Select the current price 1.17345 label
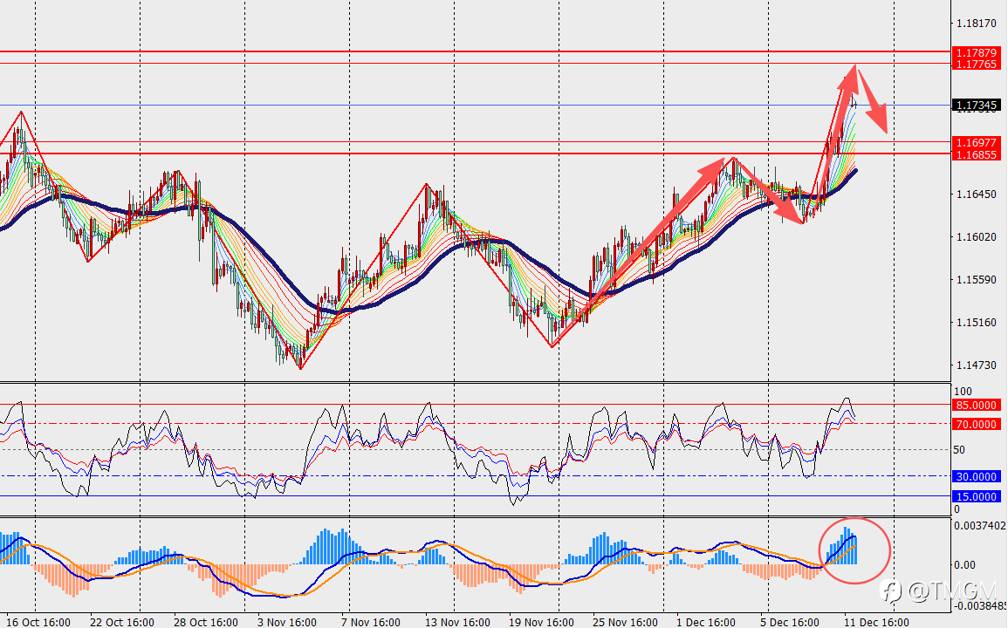This screenshot has height=628, width=1008. click(x=975, y=105)
